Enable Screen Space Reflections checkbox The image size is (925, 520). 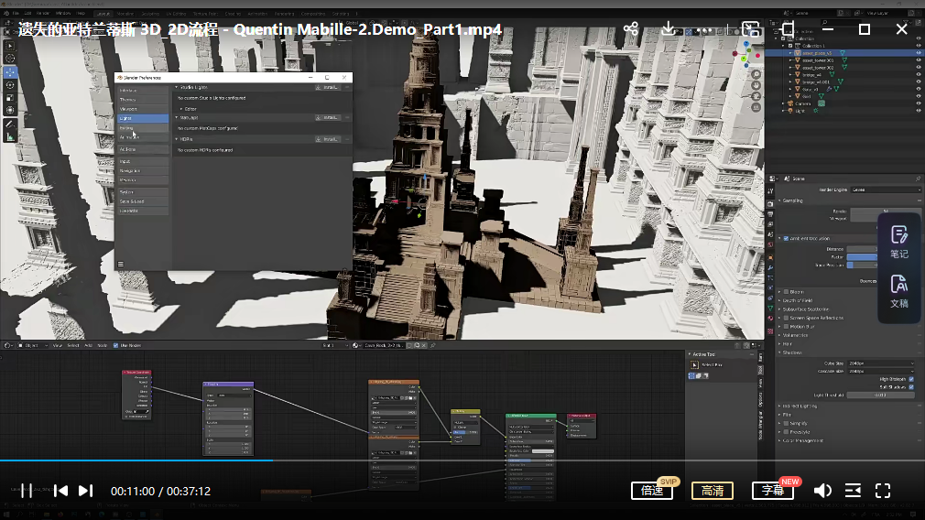[x=786, y=318]
